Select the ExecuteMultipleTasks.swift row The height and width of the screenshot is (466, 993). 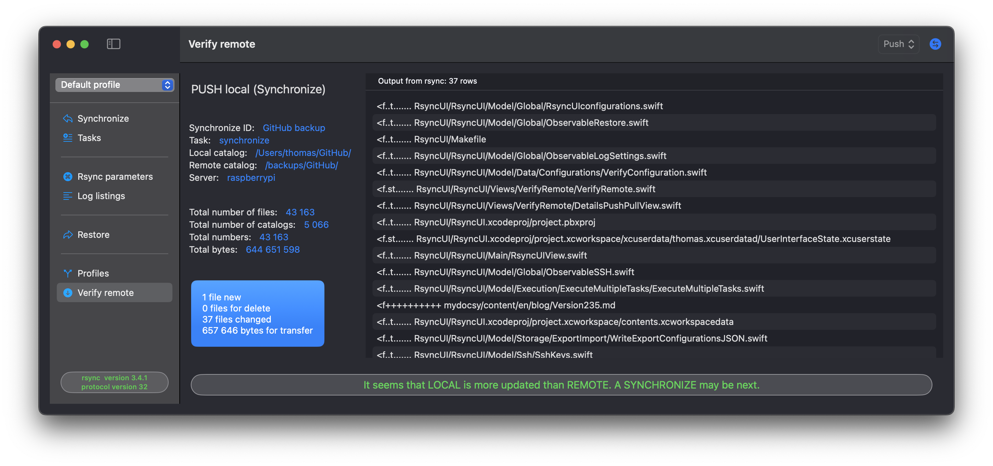(x=654, y=289)
